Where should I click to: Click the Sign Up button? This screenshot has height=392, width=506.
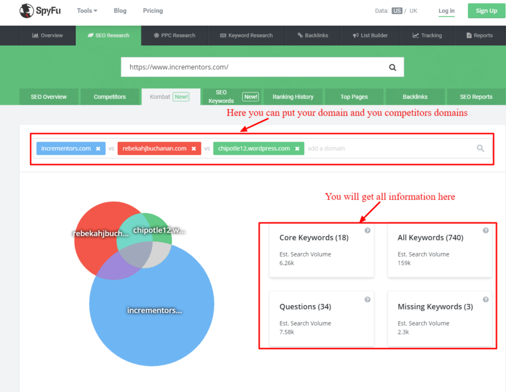pos(486,11)
